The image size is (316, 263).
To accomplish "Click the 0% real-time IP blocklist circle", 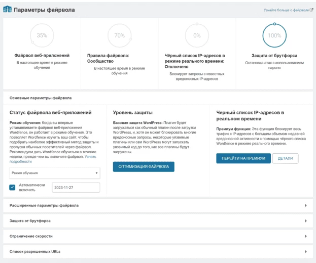I will (197, 35).
